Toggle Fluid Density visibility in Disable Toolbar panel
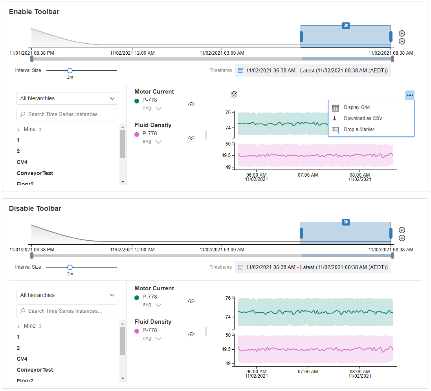This screenshot has height=391, width=431. tap(191, 335)
